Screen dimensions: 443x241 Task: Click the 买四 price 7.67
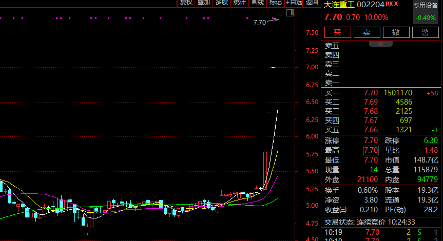pyautogui.click(x=371, y=121)
